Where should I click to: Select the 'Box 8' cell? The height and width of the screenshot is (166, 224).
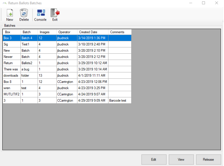coord(12,82)
